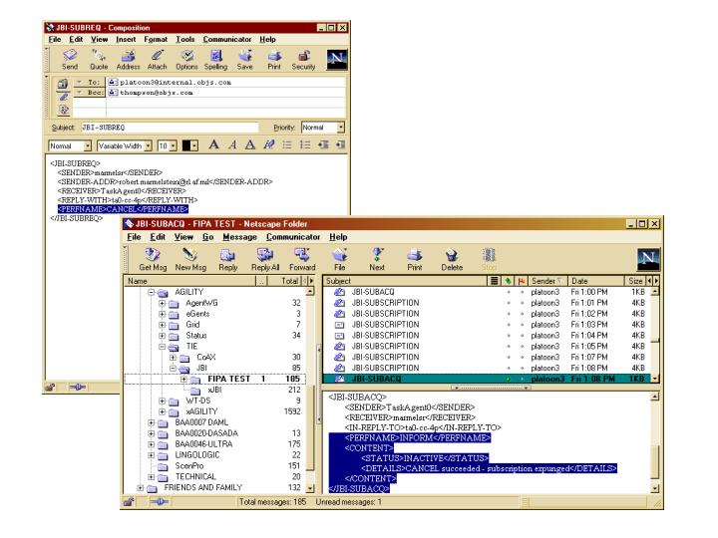Click the thread column header icon
Image resolution: width=718 pixels, height=538 pixels.
click(494, 281)
